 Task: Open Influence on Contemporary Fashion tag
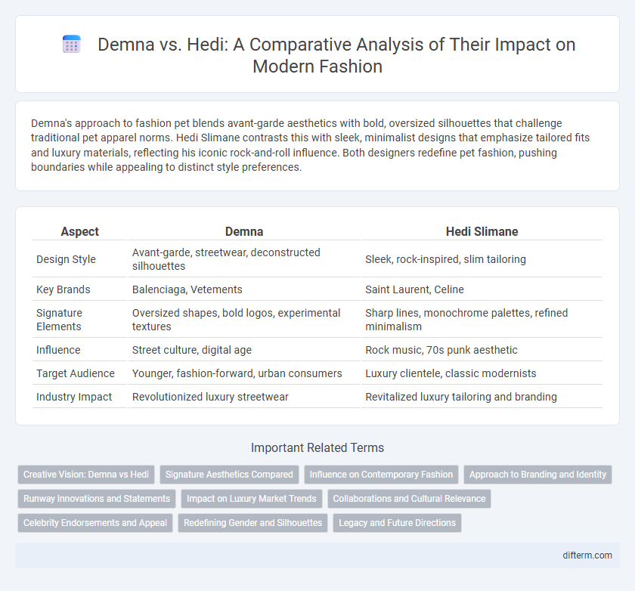click(381, 475)
